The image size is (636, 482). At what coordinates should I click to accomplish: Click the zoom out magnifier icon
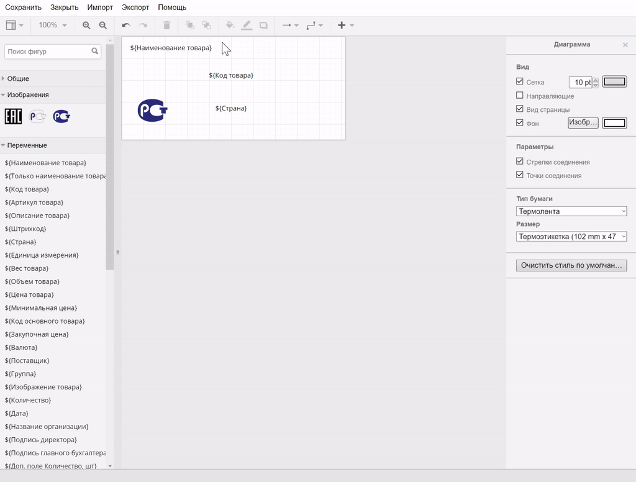103,25
